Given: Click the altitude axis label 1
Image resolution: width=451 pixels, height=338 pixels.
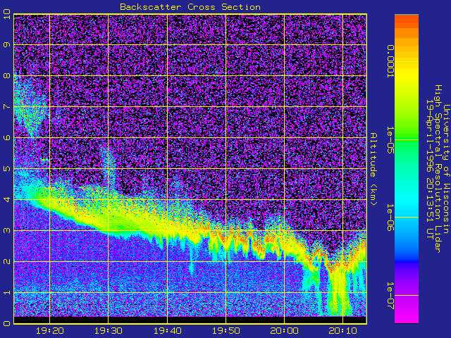Looking at the screenshot, I should click(7, 292).
